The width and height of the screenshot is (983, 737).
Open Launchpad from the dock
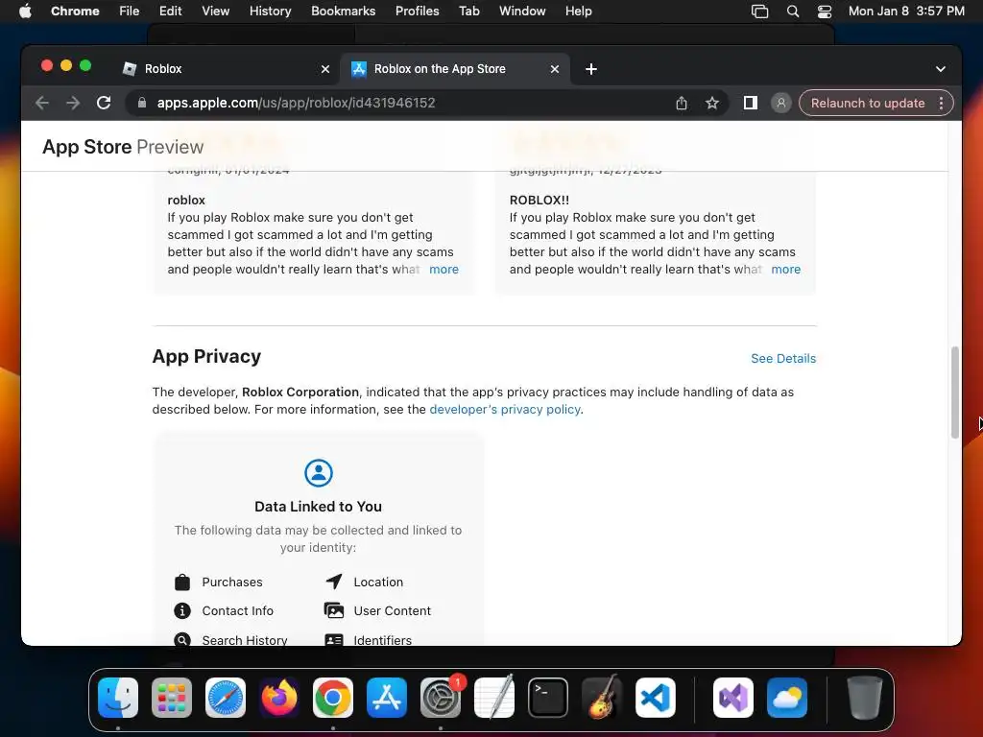(172, 698)
